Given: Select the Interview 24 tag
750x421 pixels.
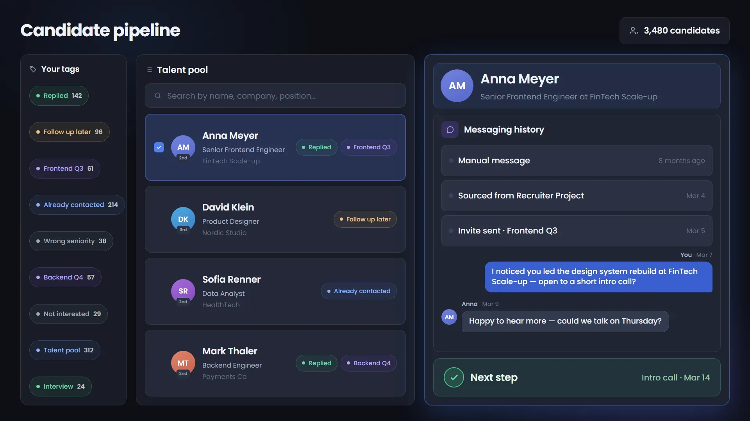Looking at the screenshot, I should 61,386.
